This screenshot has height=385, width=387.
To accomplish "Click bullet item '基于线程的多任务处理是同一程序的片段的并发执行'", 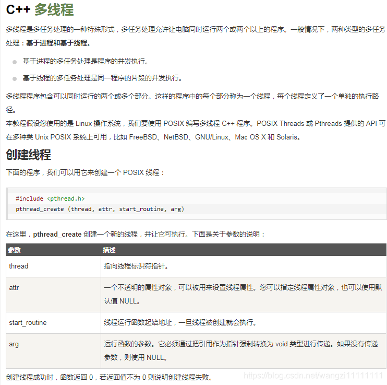I will (102, 78).
